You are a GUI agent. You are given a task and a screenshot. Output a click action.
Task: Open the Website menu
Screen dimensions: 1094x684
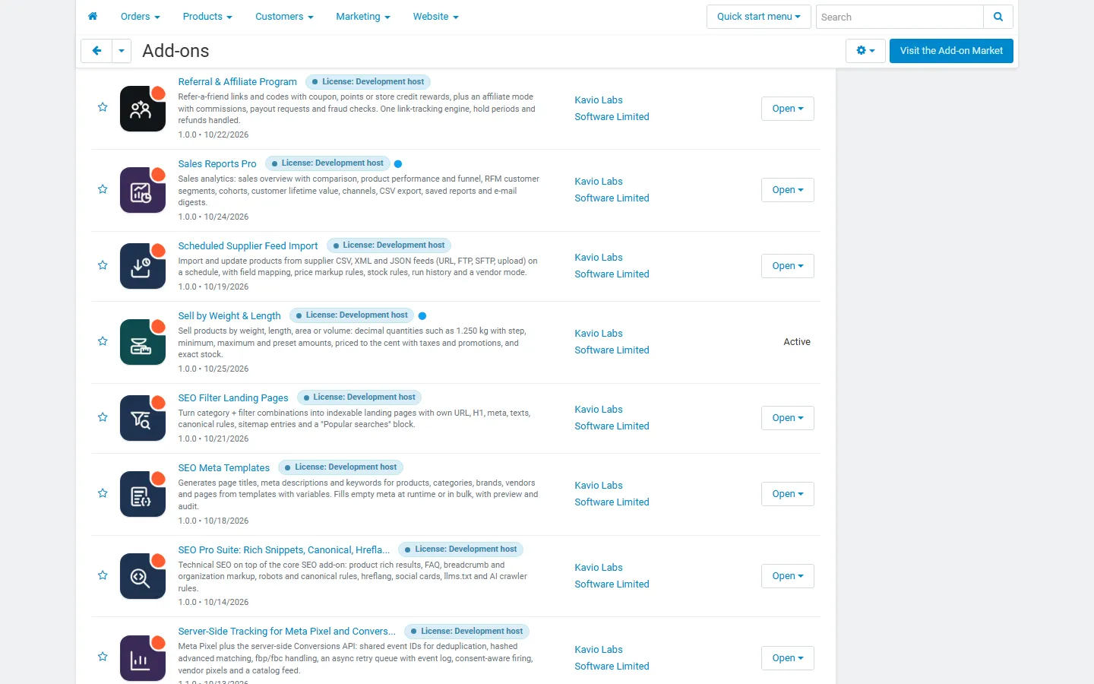pyautogui.click(x=436, y=17)
